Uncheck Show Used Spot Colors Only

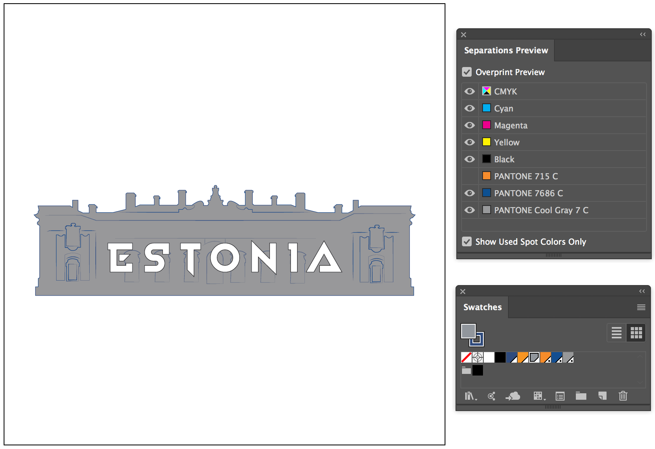pos(467,242)
